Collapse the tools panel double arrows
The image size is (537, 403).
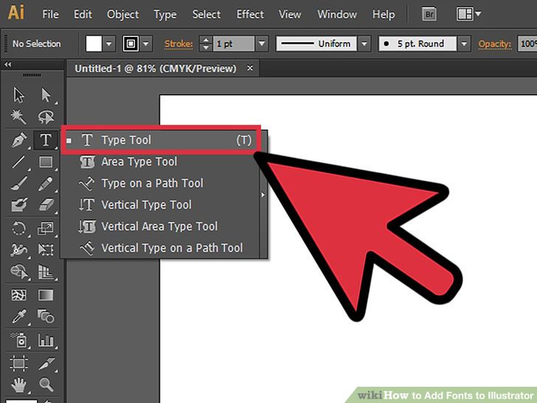(7, 64)
